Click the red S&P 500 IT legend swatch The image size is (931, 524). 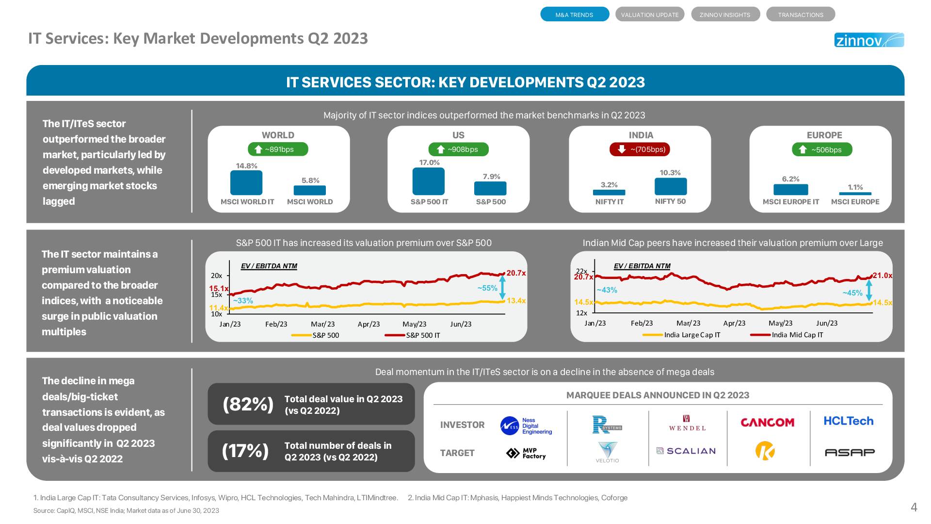click(x=395, y=335)
